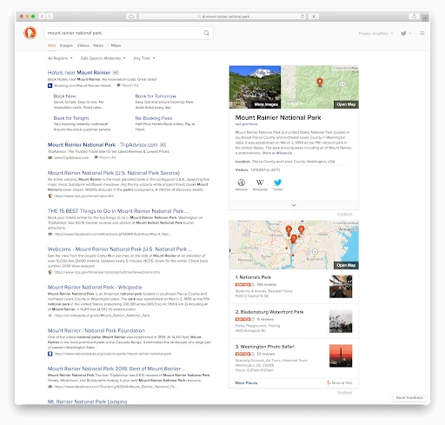This screenshot has height=425, width=445.
Task: Click the Website globe icon in info panel
Action: (242, 183)
